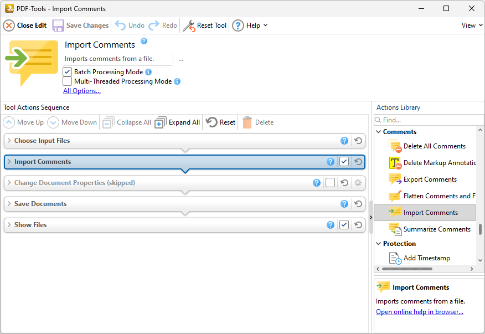Expand the Save Documents action

[x=9, y=204]
